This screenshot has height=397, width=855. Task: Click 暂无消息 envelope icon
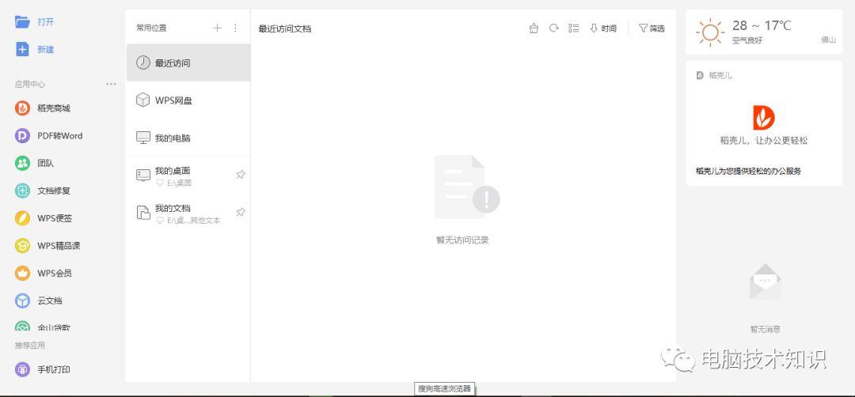click(x=765, y=282)
